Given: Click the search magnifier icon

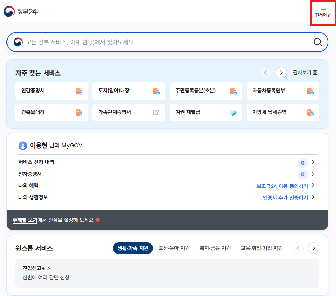Looking at the screenshot, I should [x=317, y=42].
